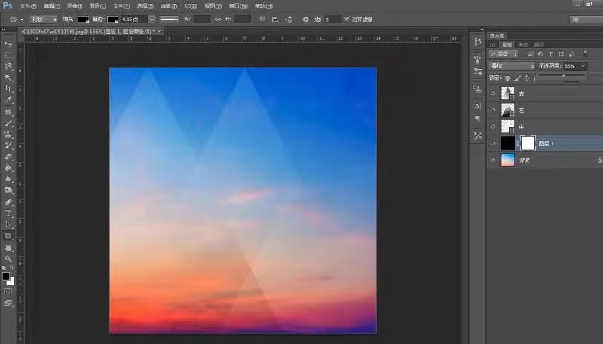Open workspace 3D dropdown
Screen dimensions: 603x344
tap(586, 20)
